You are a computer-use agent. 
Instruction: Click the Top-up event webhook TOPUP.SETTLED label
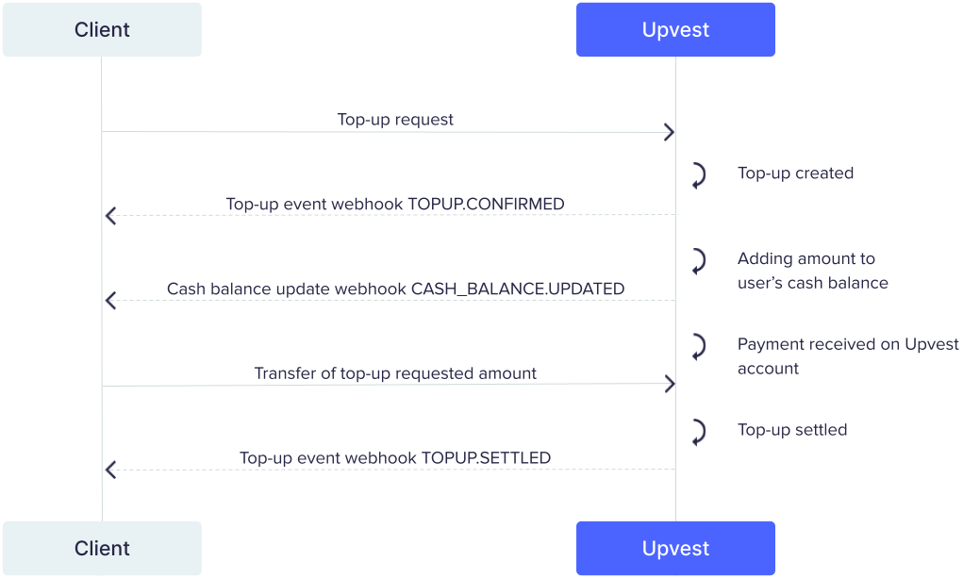click(395, 458)
